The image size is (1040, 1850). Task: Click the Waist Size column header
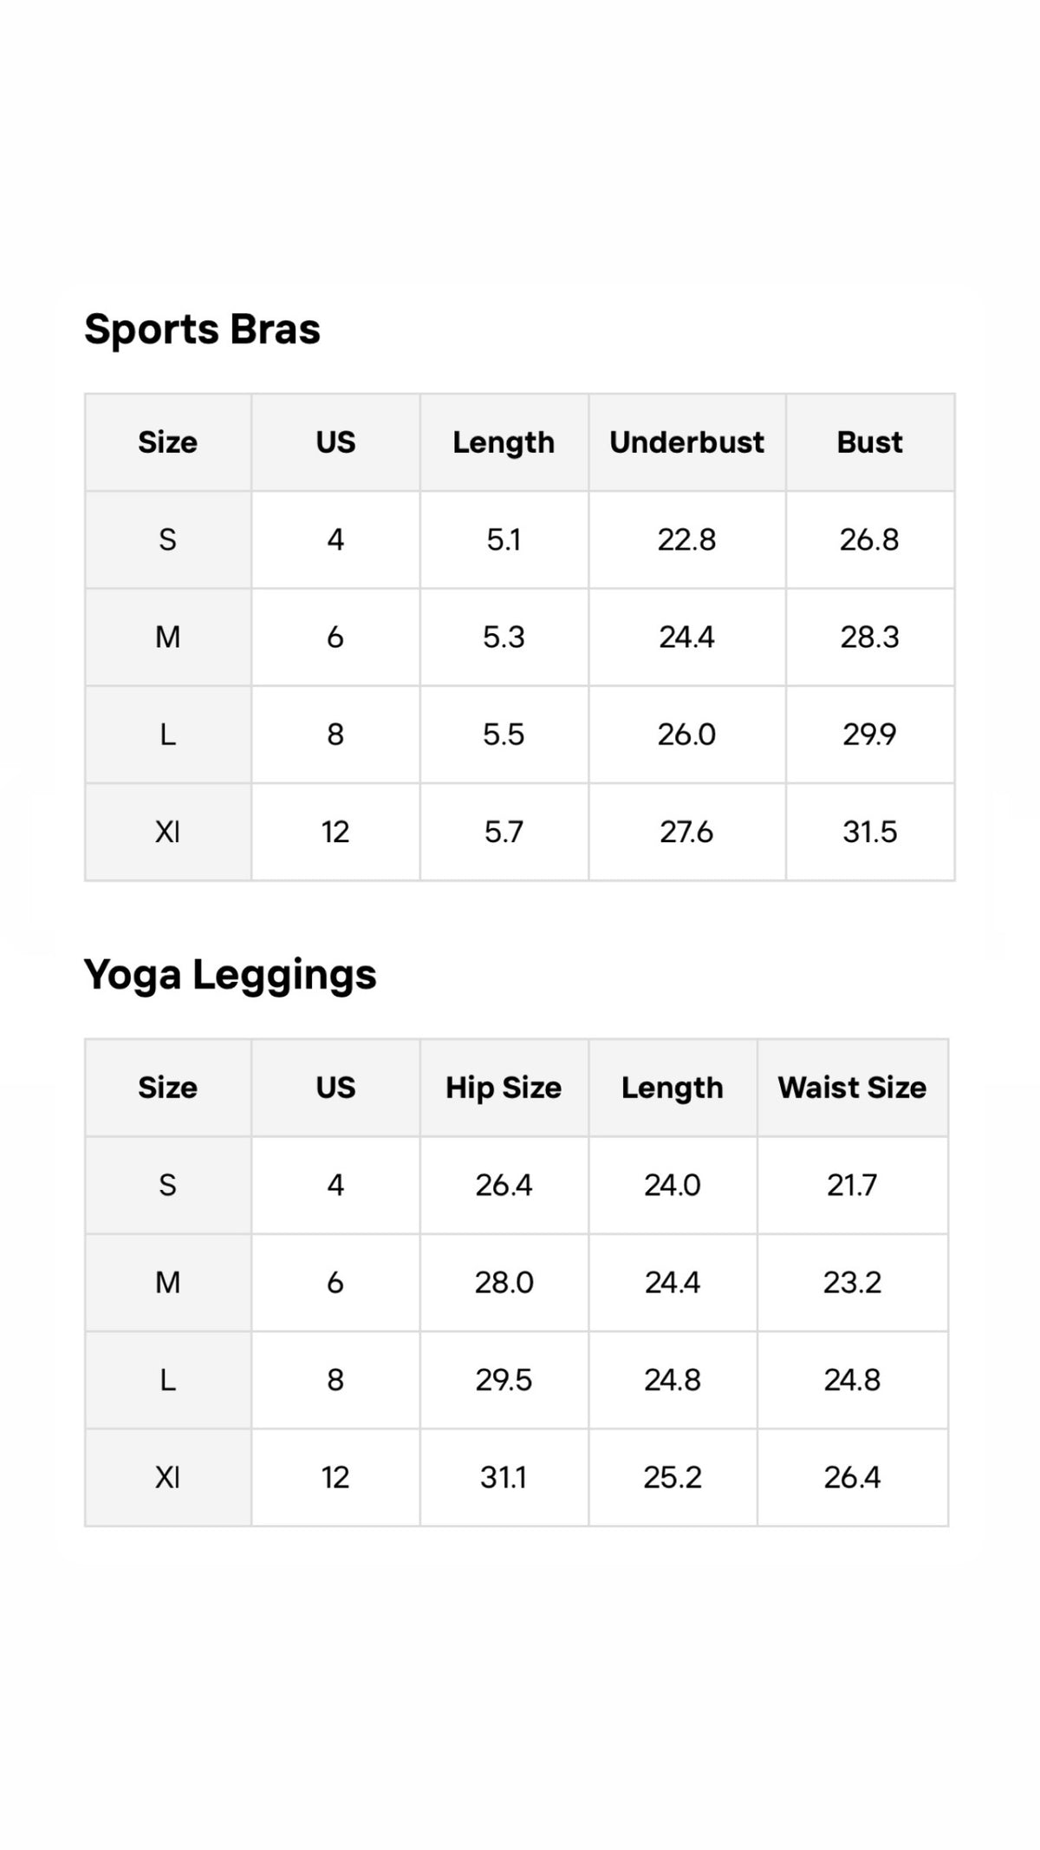(x=852, y=1088)
